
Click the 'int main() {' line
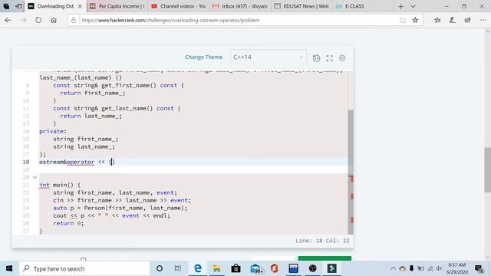(x=60, y=186)
